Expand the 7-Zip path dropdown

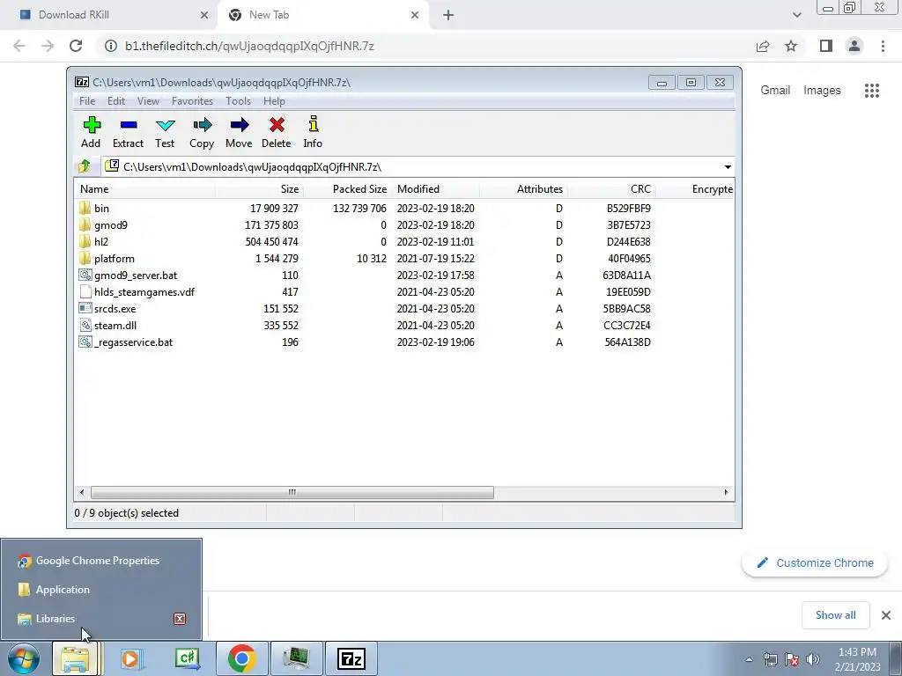point(727,166)
